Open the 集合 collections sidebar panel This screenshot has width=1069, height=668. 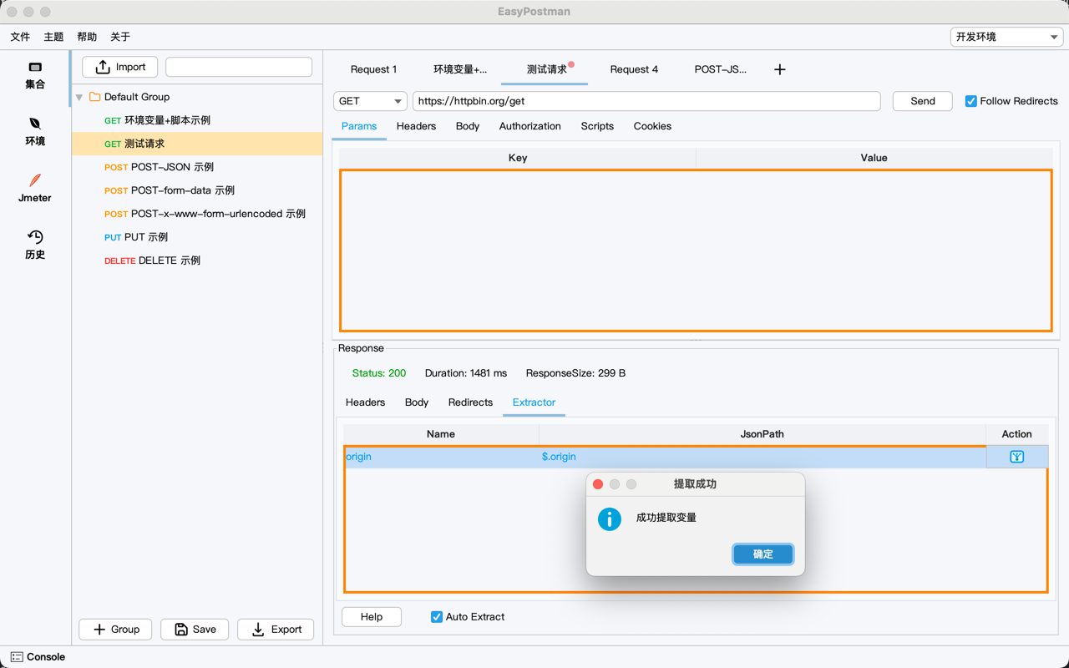tap(35, 75)
